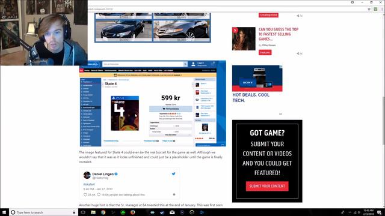The width and height of the screenshot is (385, 216).
Task: Click the article thumbnail in sidebar
Action: (244, 38)
